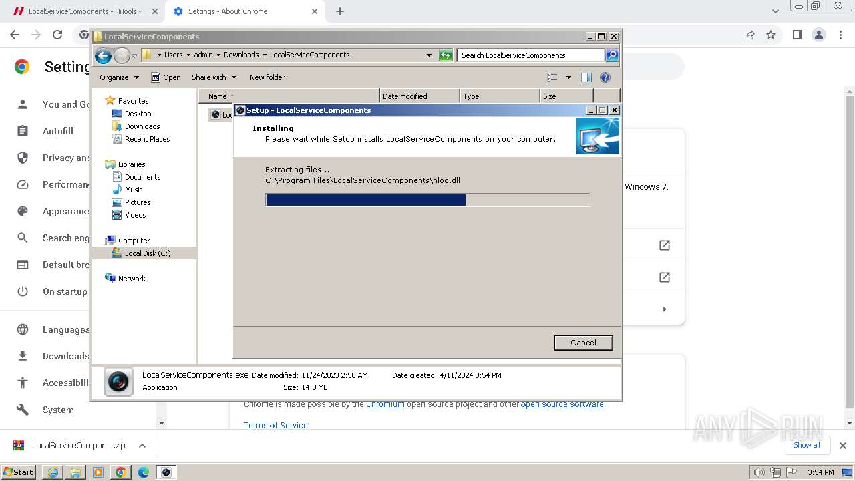This screenshot has height=481, width=855.
Task: Go back in Chrome
Action: tap(15, 35)
